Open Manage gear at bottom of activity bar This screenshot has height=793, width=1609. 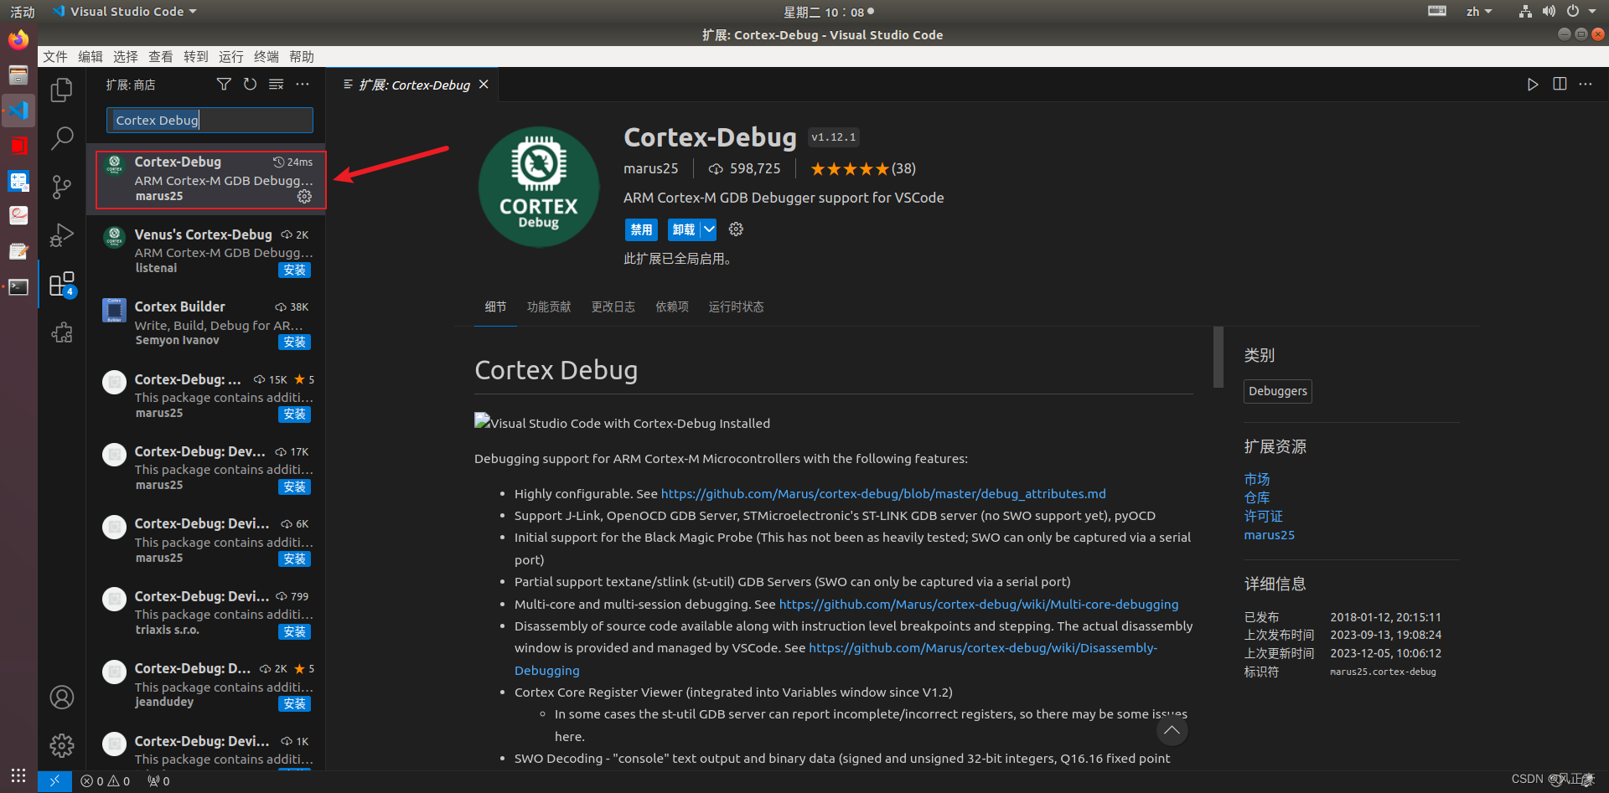point(61,745)
